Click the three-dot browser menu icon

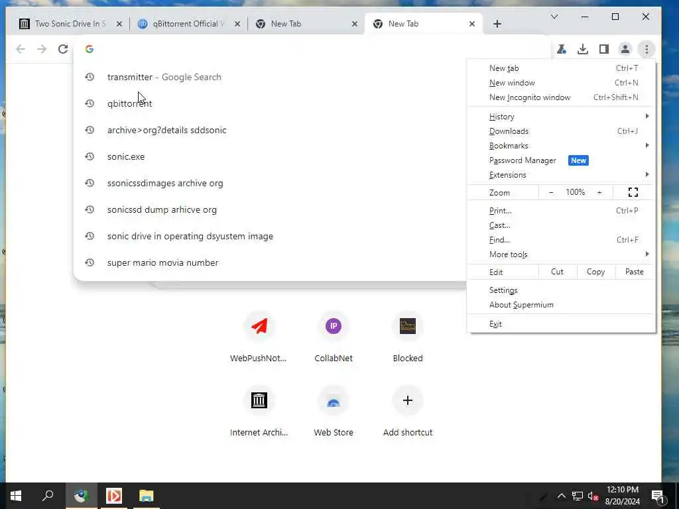(647, 49)
